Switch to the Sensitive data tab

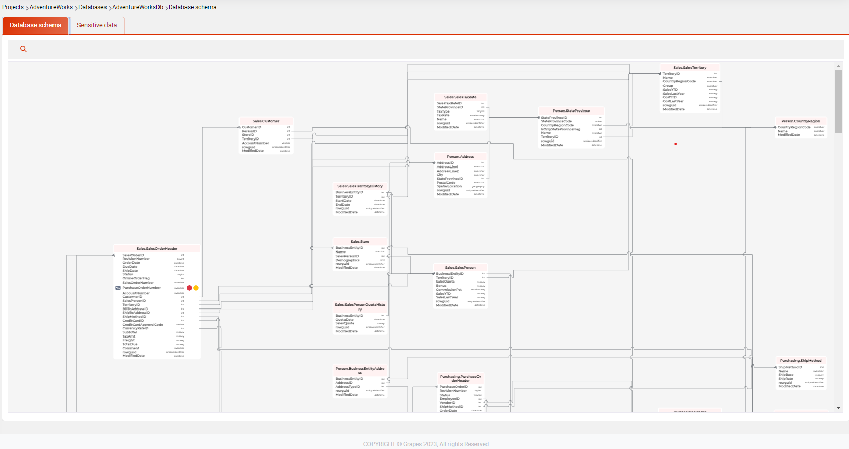97,25
